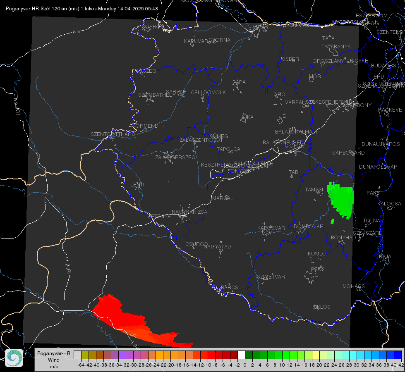Click the KOMLO city label
Screen dimensions: 405x372
click(317, 254)
